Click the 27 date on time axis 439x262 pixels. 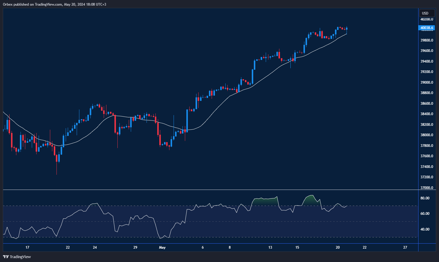tap(405, 247)
